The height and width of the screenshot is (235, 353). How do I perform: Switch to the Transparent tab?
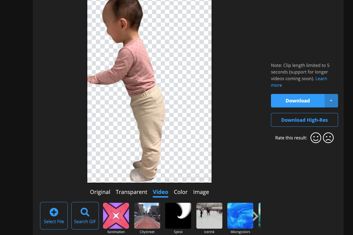click(131, 192)
